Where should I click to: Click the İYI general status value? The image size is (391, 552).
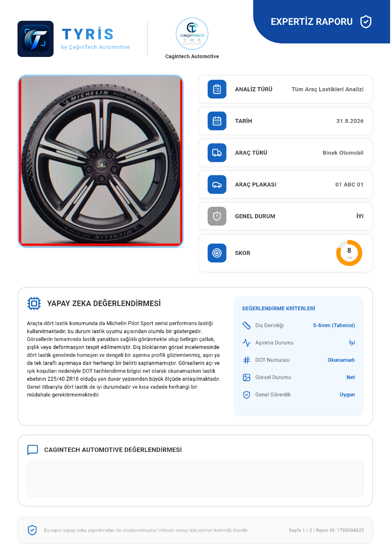pyautogui.click(x=360, y=216)
